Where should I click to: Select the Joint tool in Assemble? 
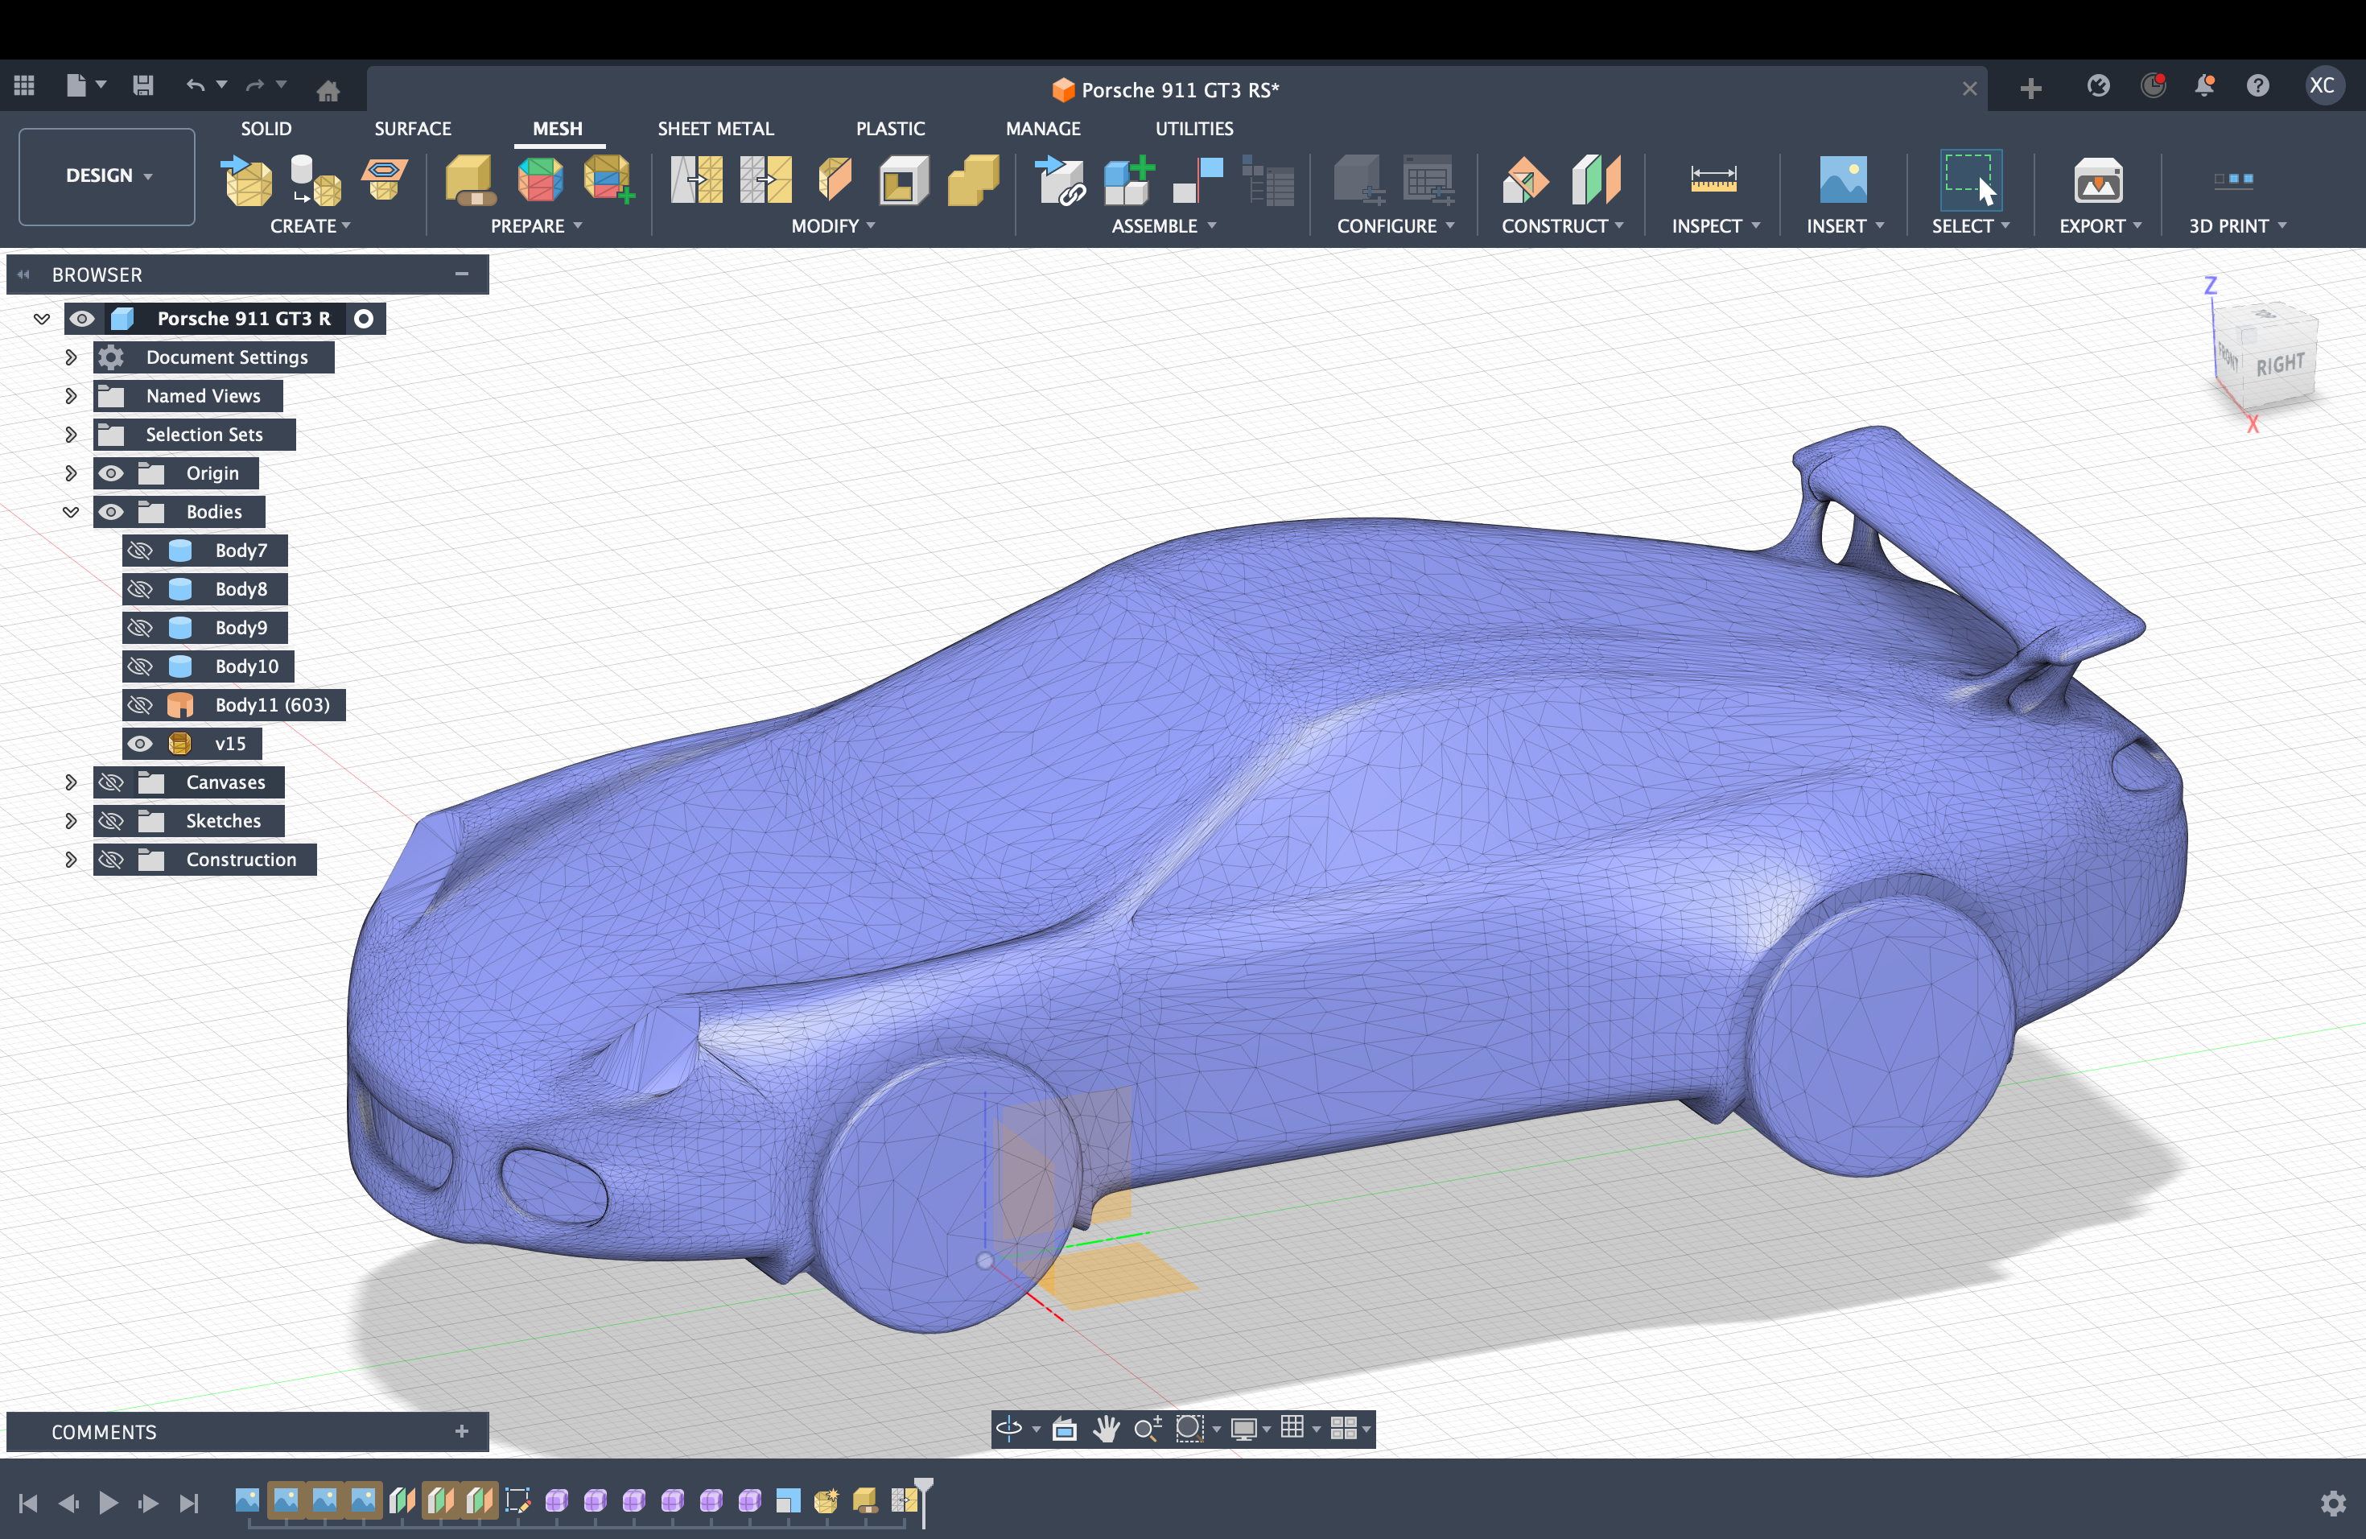coord(1197,180)
